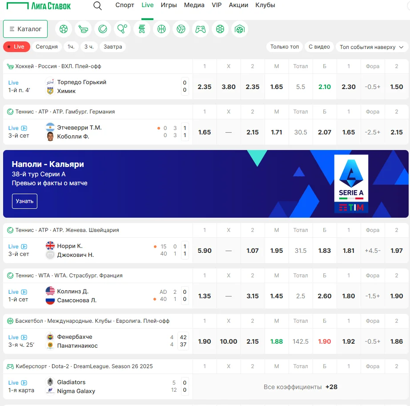
Task: Open the Акции menu item
Action: (238, 5)
